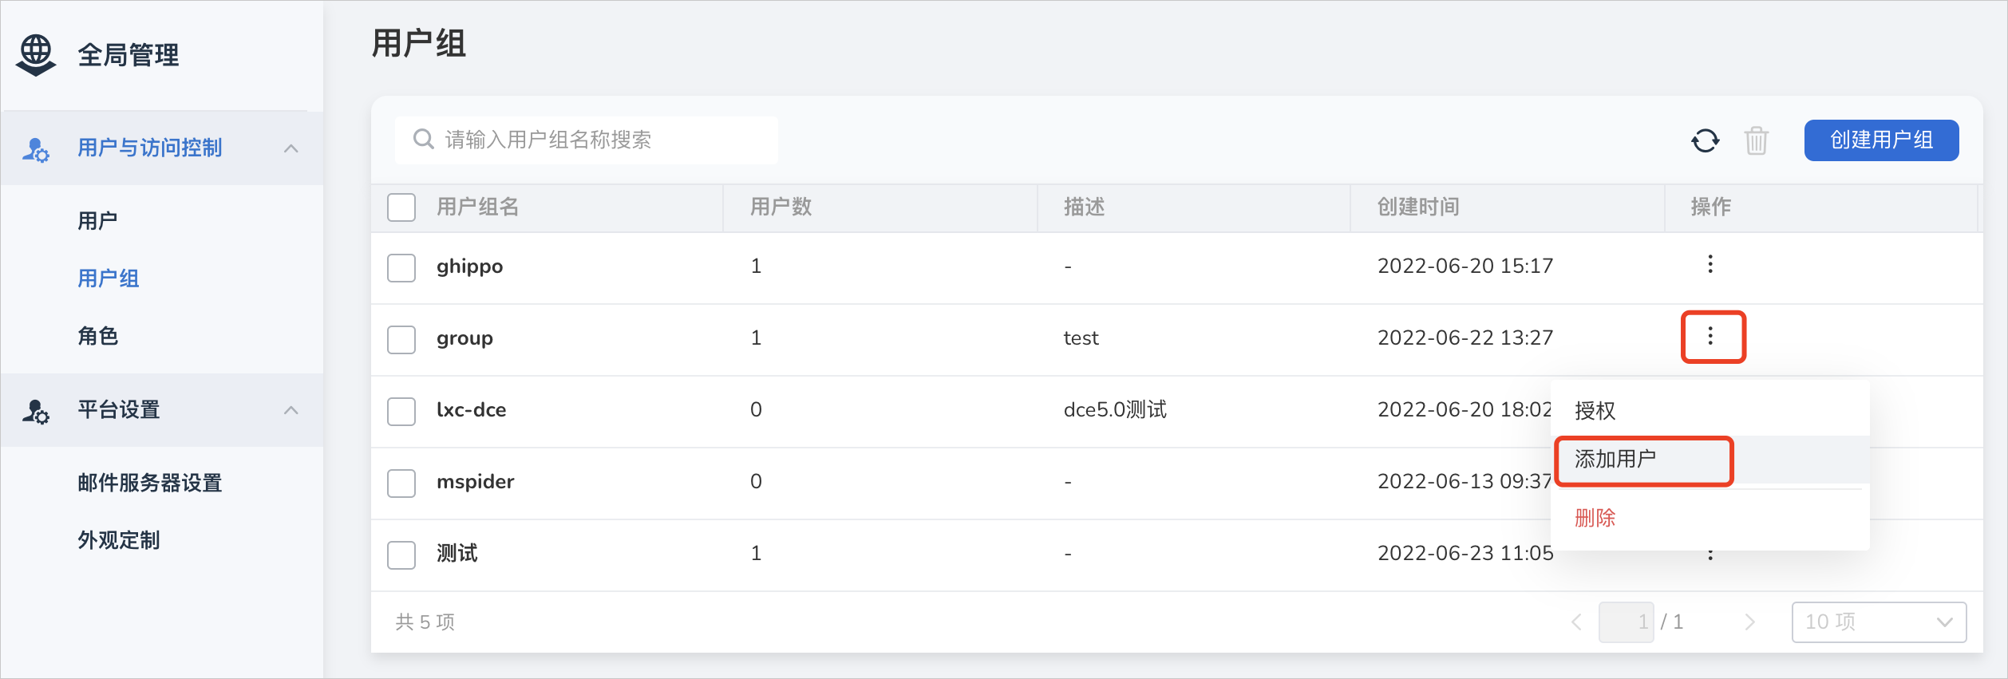Click the page number input box
2008x679 pixels.
(1626, 622)
